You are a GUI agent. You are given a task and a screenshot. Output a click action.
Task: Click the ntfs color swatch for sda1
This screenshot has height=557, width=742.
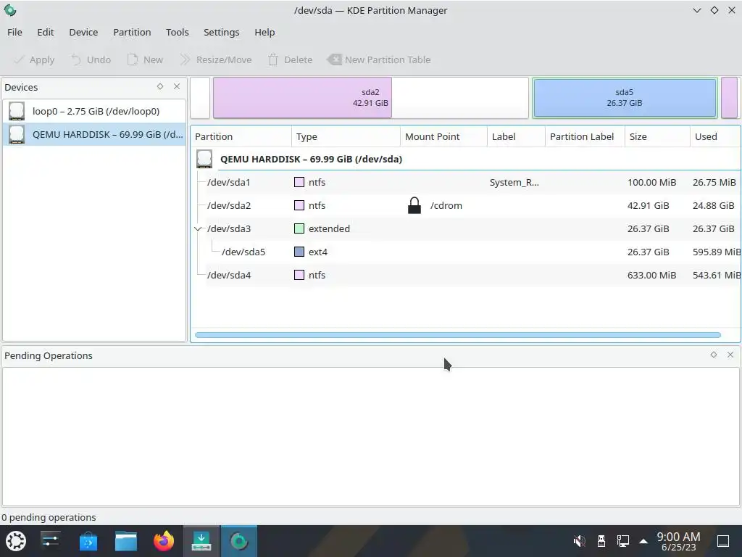coord(299,182)
